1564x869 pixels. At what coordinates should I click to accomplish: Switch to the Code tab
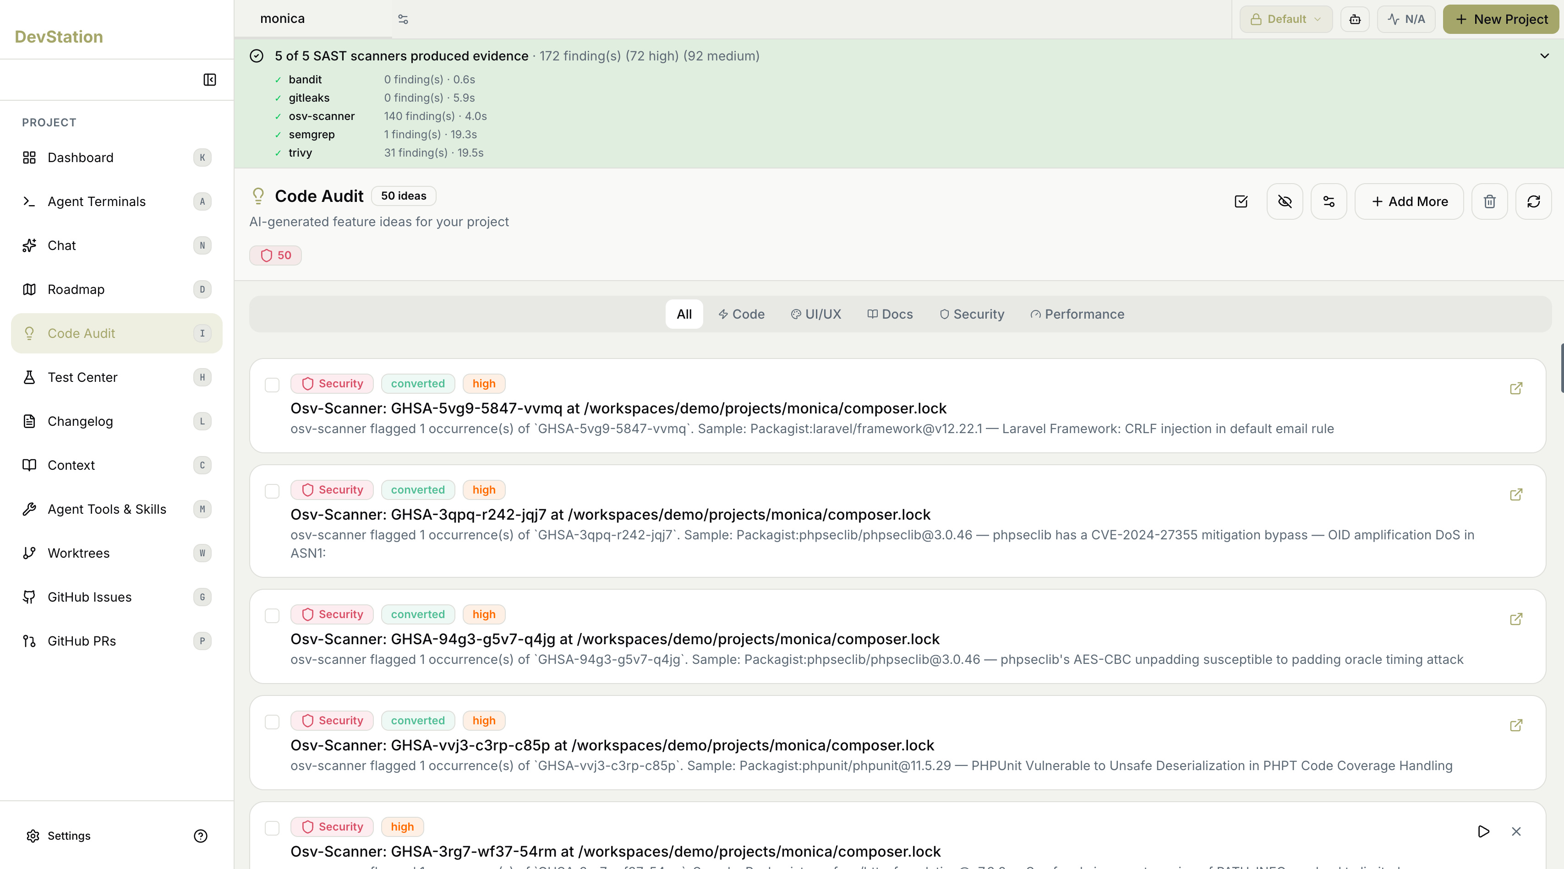click(741, 315)
